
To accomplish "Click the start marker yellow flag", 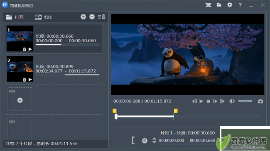I will tap(115, 111).
